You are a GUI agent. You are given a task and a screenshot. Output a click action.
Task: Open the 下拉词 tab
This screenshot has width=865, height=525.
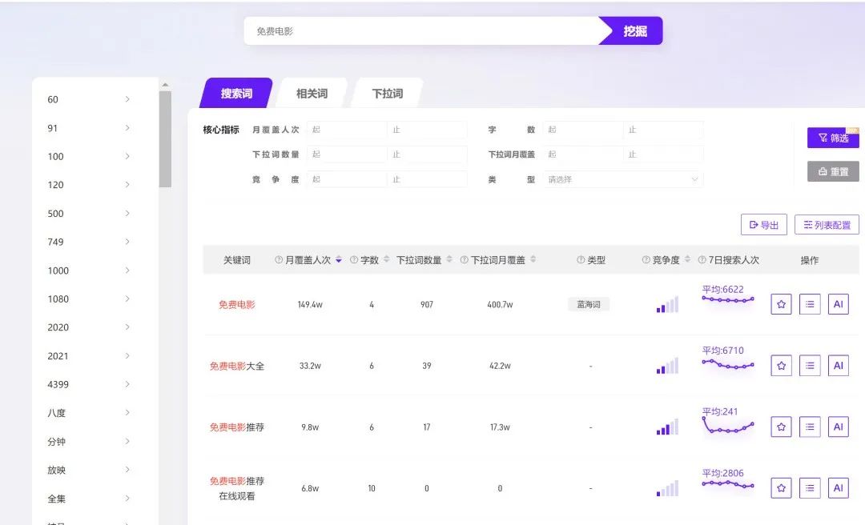tap(387, 92)
